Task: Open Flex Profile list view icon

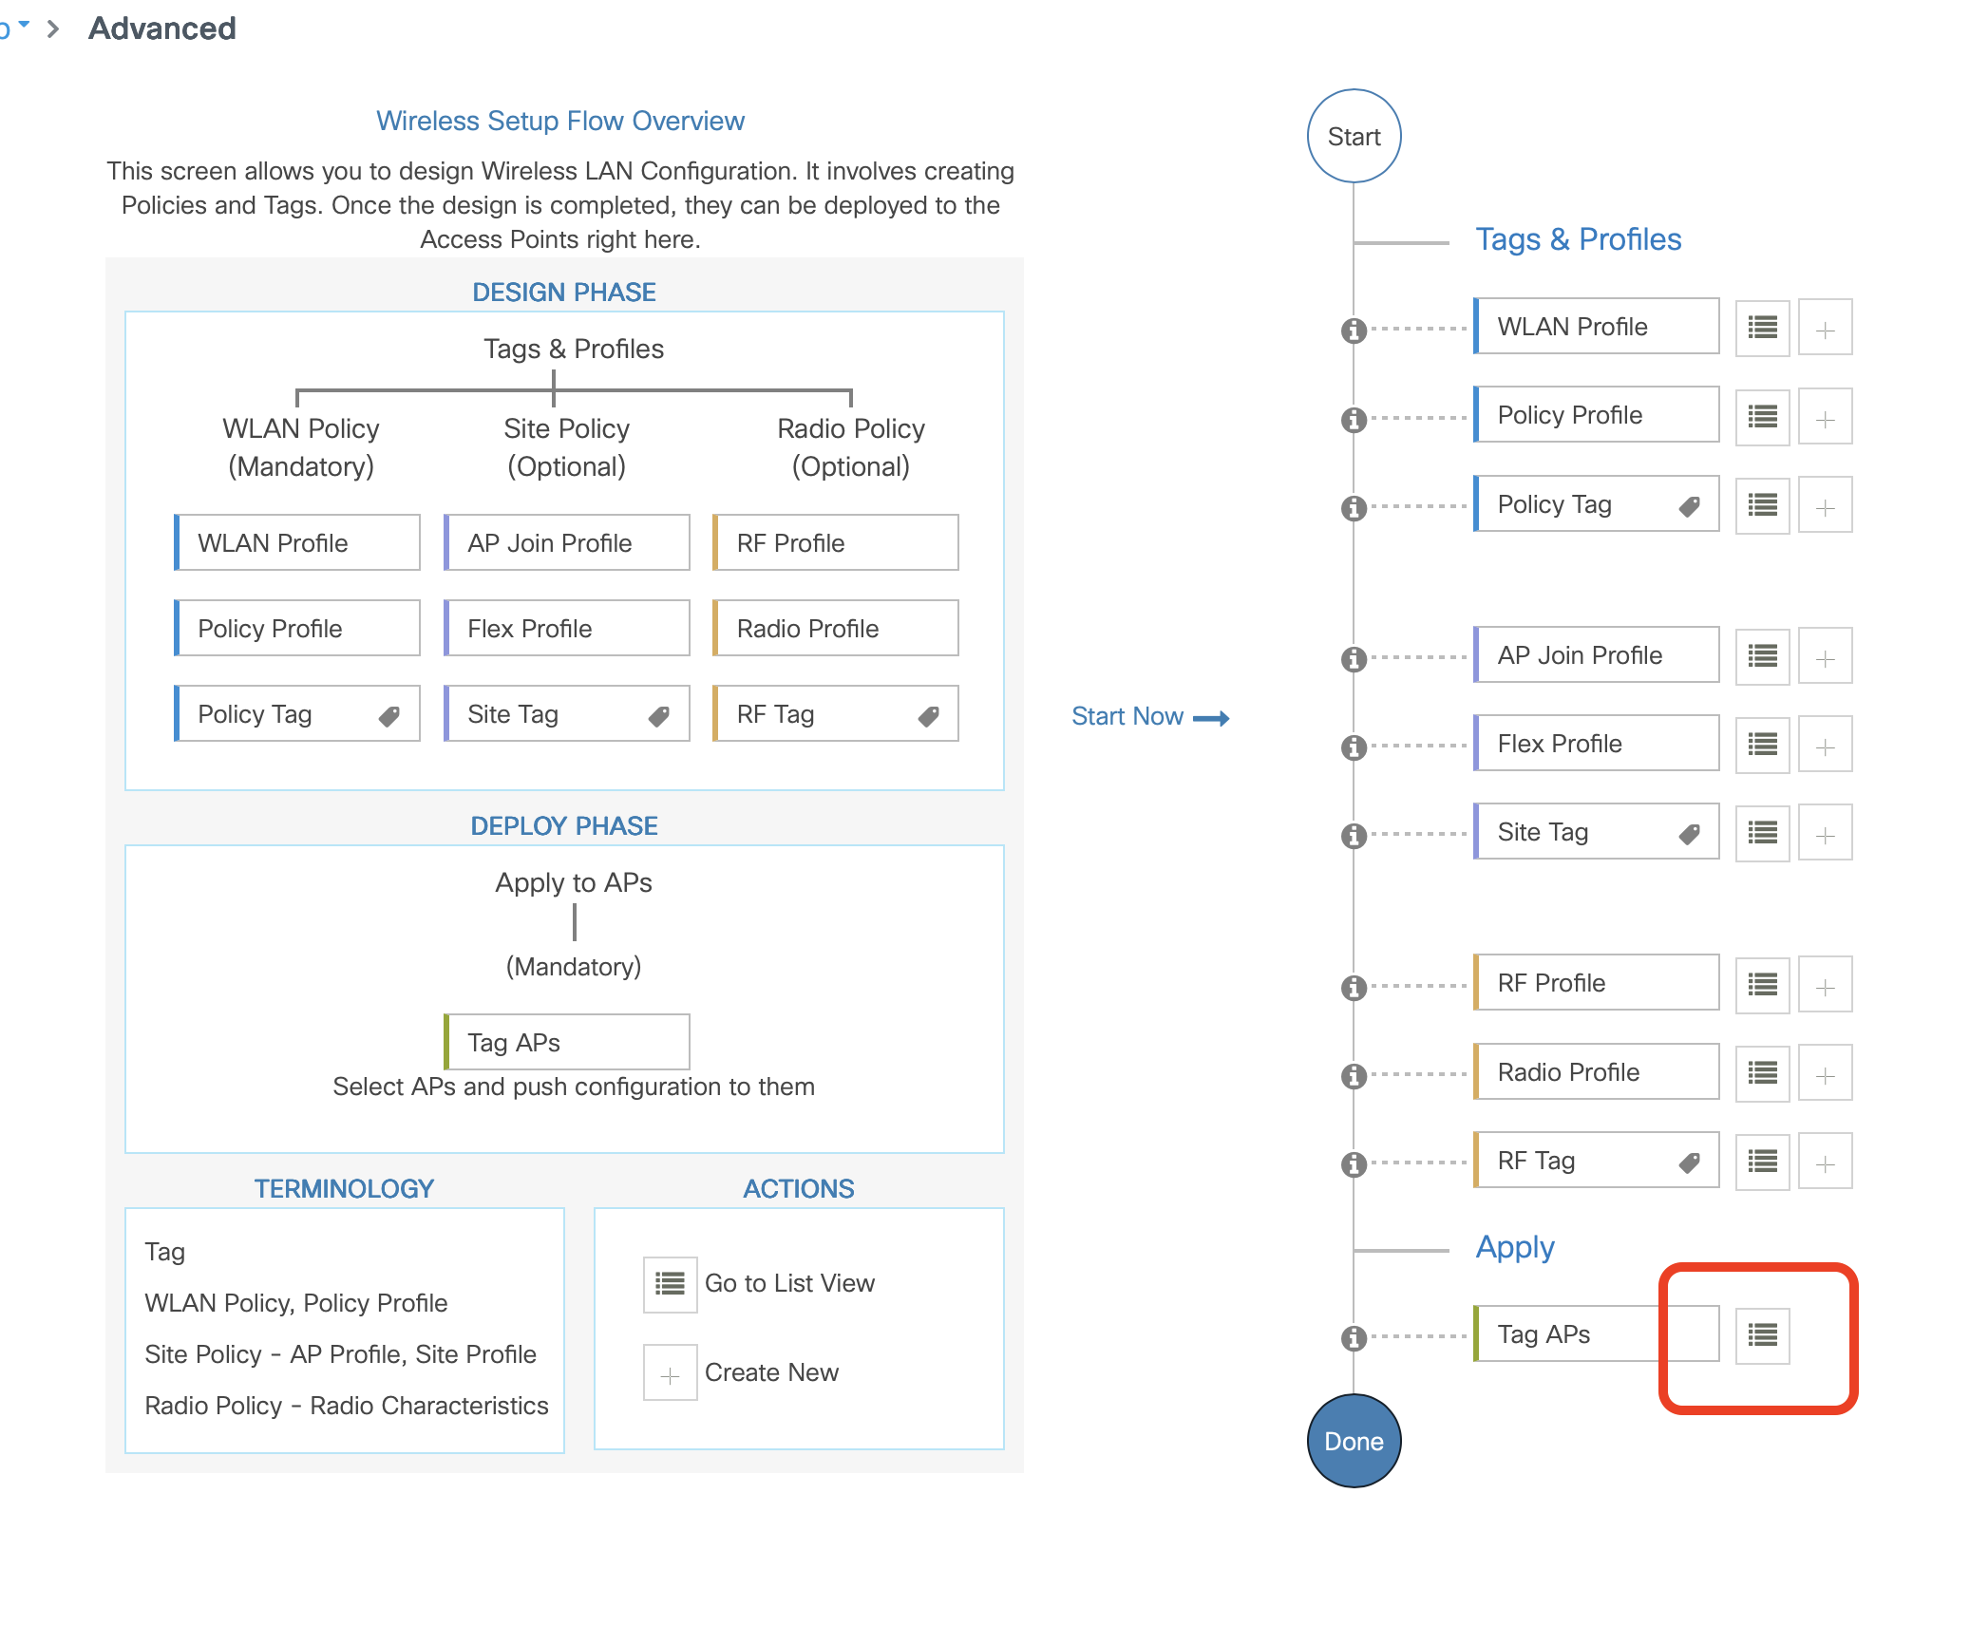Action: [1762, 745]
